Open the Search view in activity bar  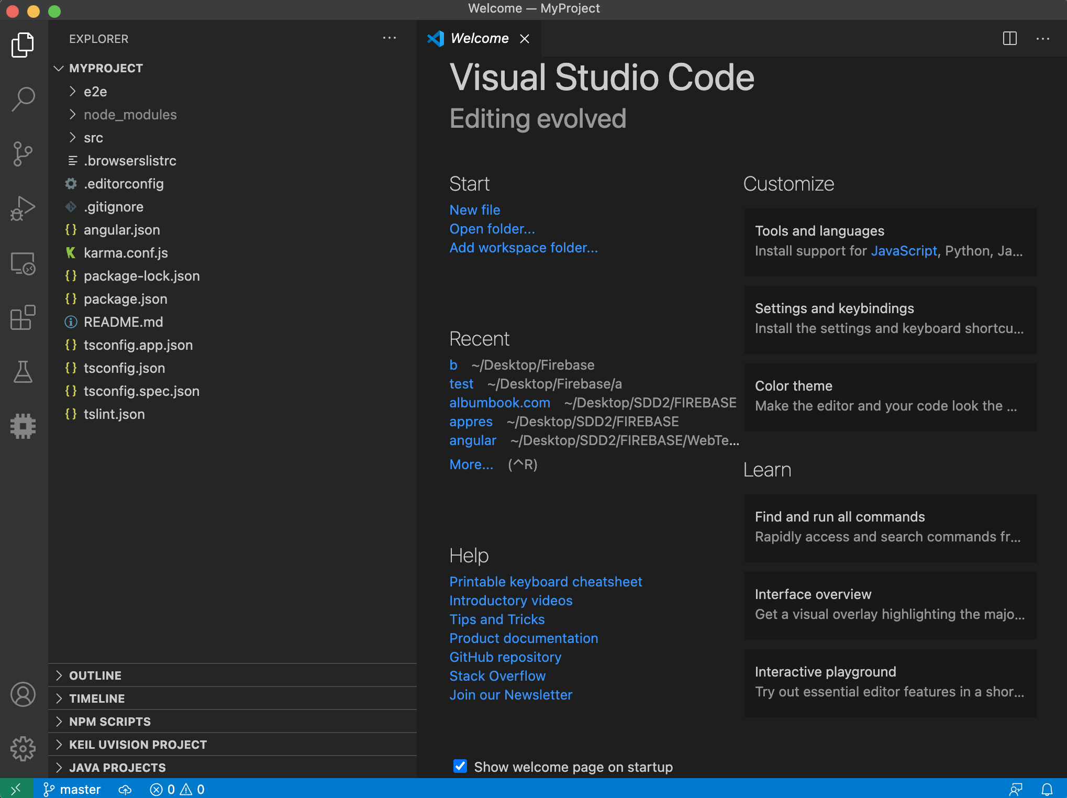[x=23, y=98]
